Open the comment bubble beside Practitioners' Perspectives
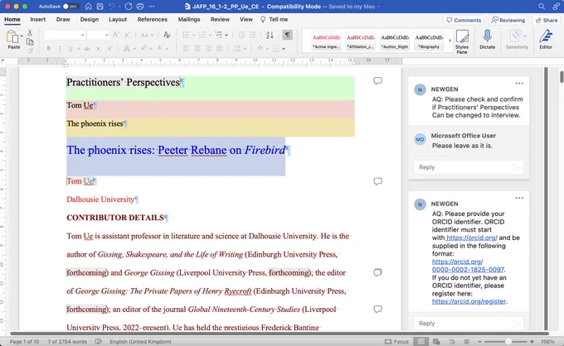This screenshot has height=346, width=564. coord(377,81)
